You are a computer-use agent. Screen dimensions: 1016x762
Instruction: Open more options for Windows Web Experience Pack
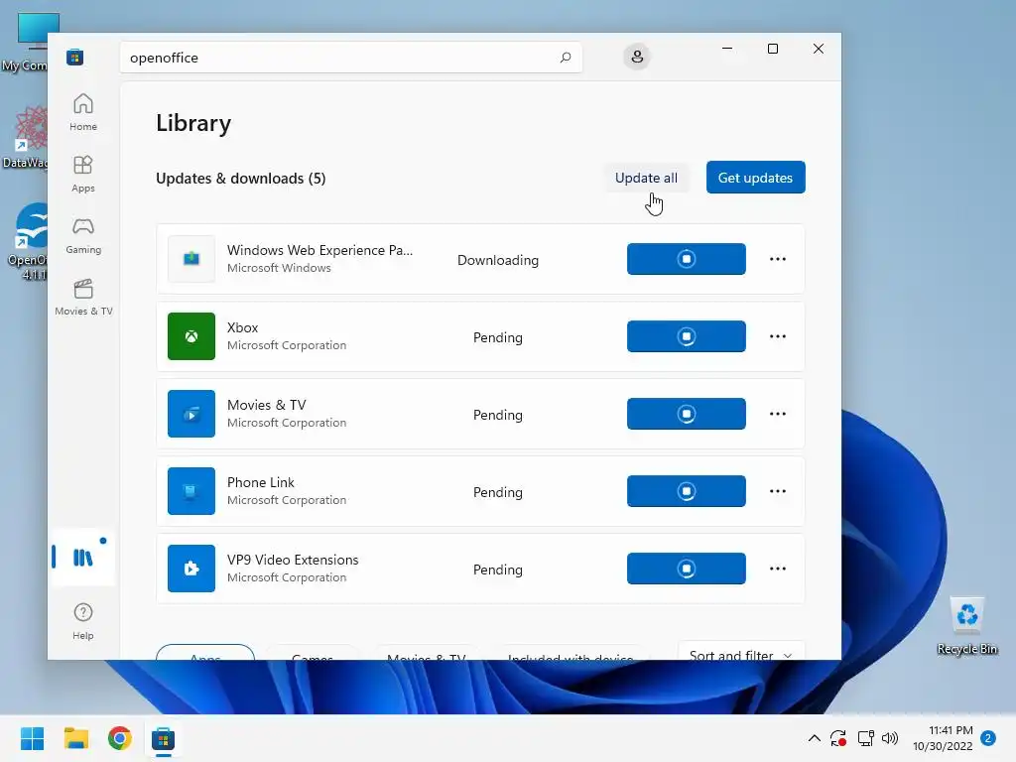pyautogui.click(x=778, y=259)
